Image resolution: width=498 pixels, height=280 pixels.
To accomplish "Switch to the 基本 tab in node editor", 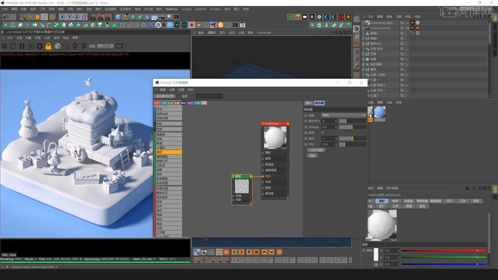I will point(308,103).
